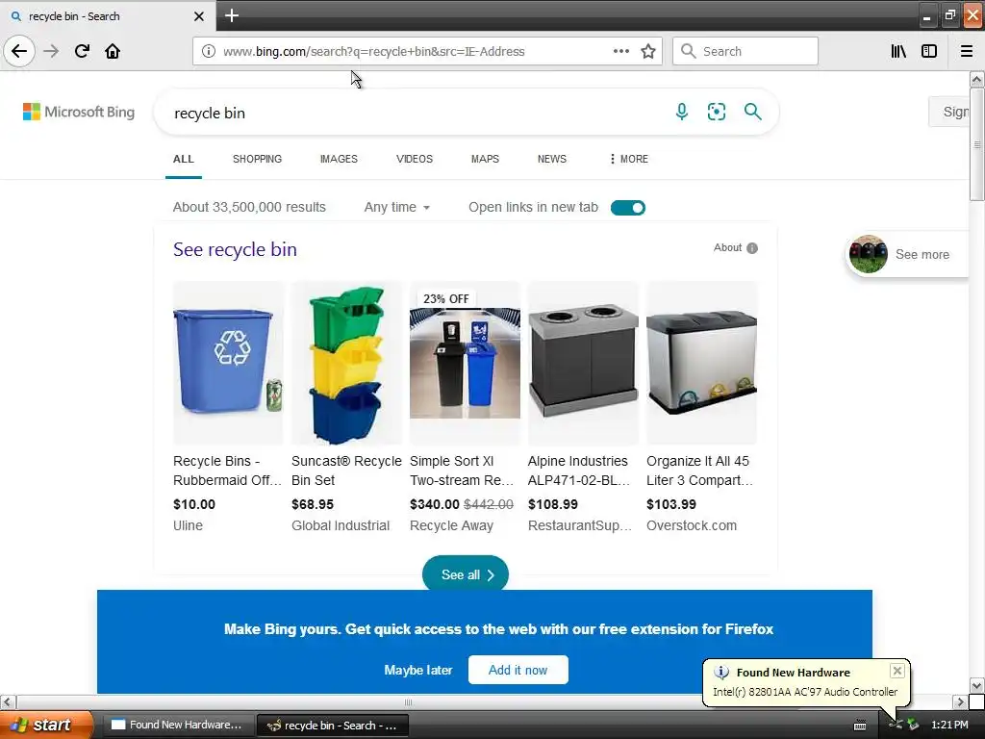
Task: Switch to the MAPS tab
Action: click(485, 159)
